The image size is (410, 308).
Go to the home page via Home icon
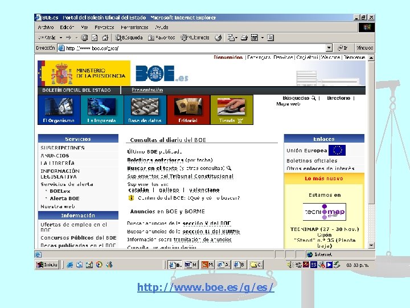point(105,38)
